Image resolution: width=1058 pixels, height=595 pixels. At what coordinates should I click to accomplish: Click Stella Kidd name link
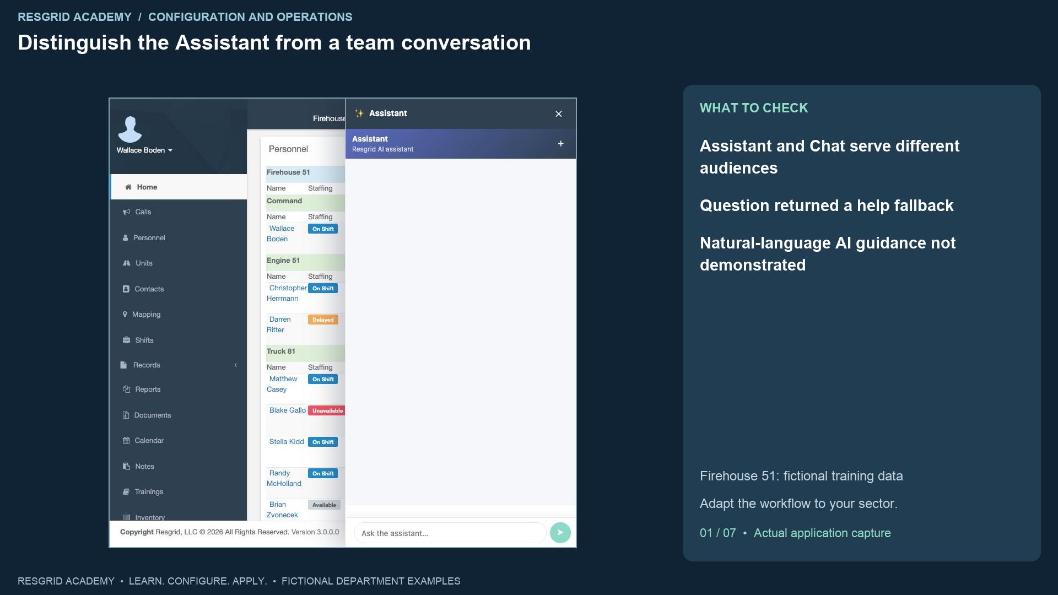287,442
